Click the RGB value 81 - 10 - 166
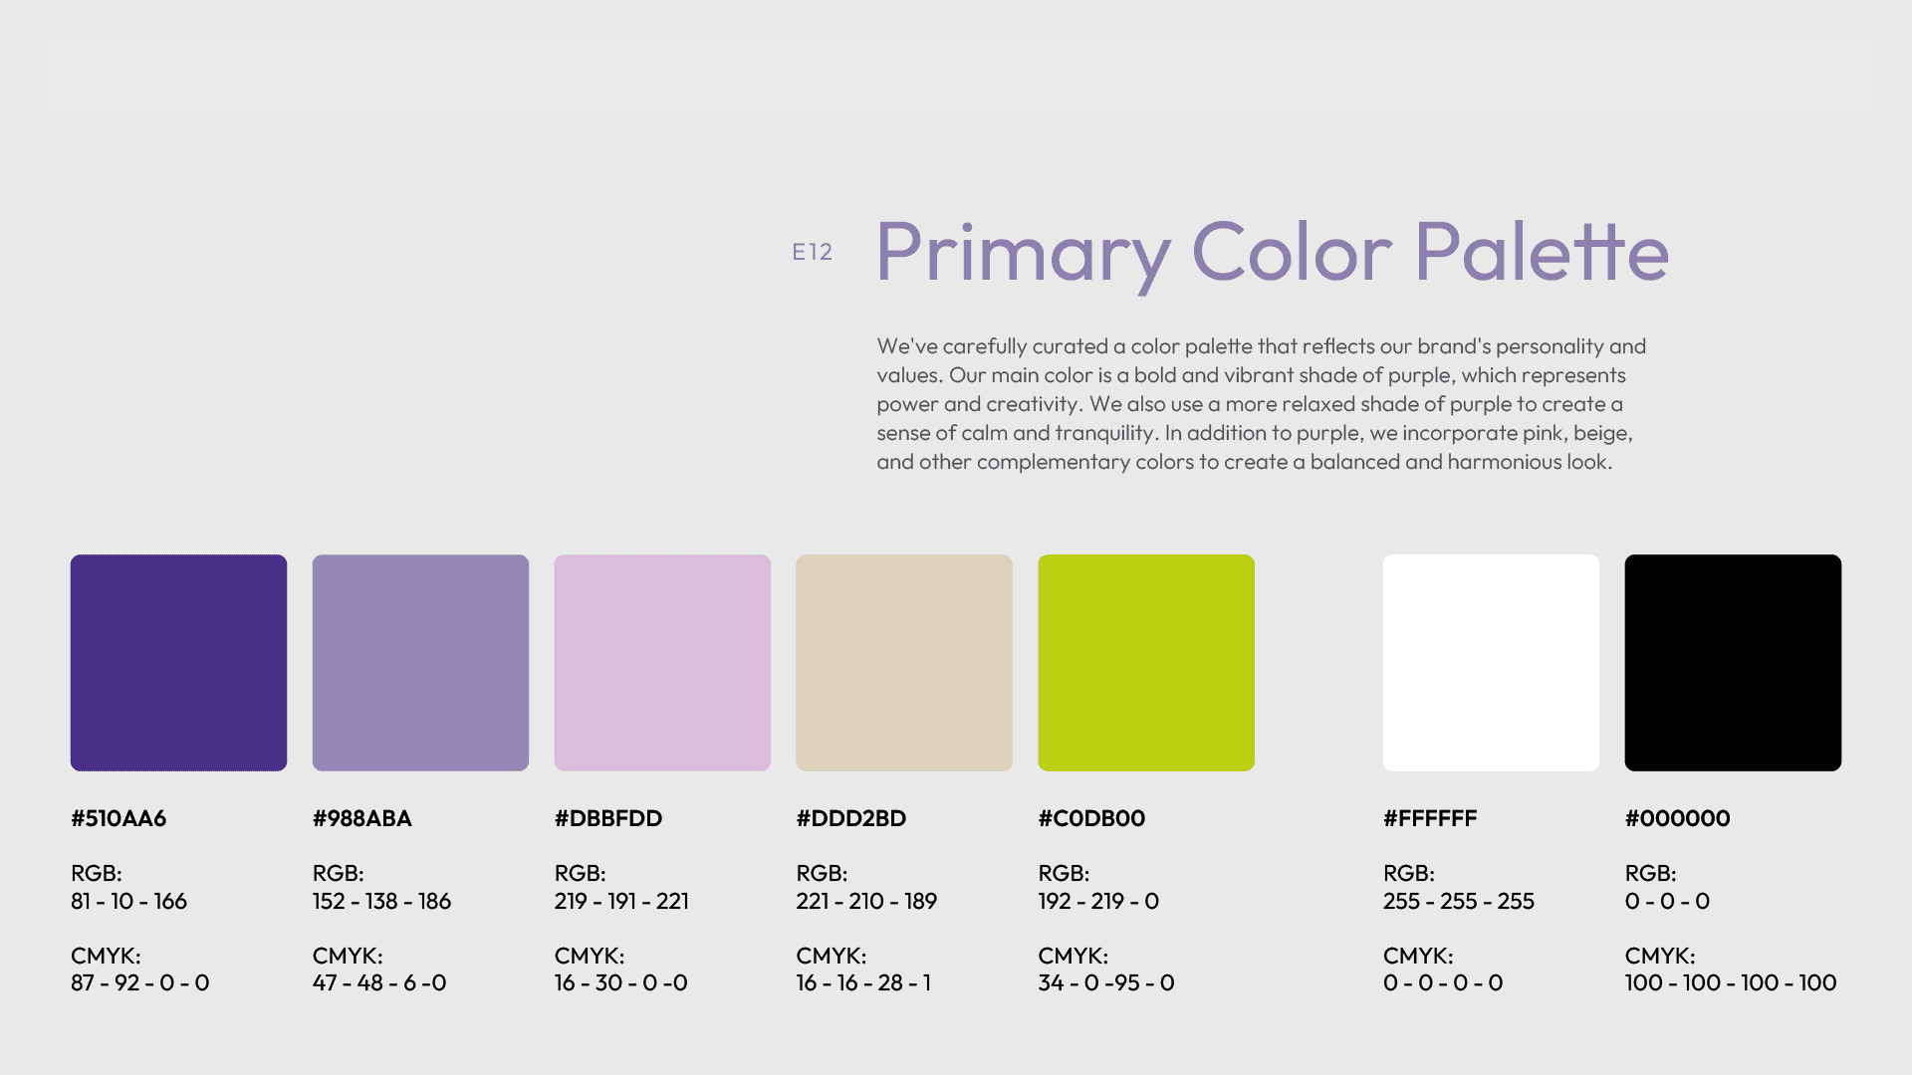The height and width of the screenshot is (1075, 1912). tap(128, 901)
